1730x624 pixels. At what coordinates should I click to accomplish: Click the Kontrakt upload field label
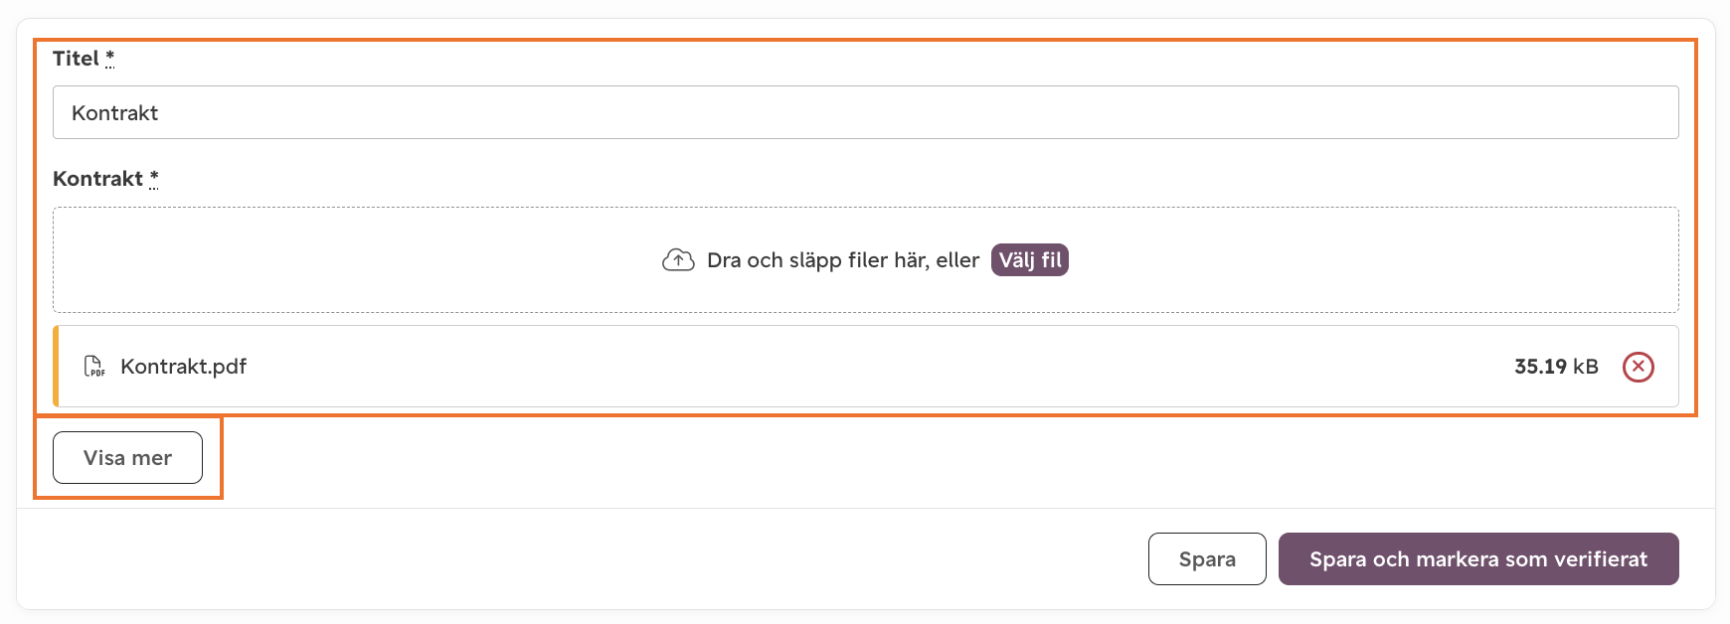(97, 179)
